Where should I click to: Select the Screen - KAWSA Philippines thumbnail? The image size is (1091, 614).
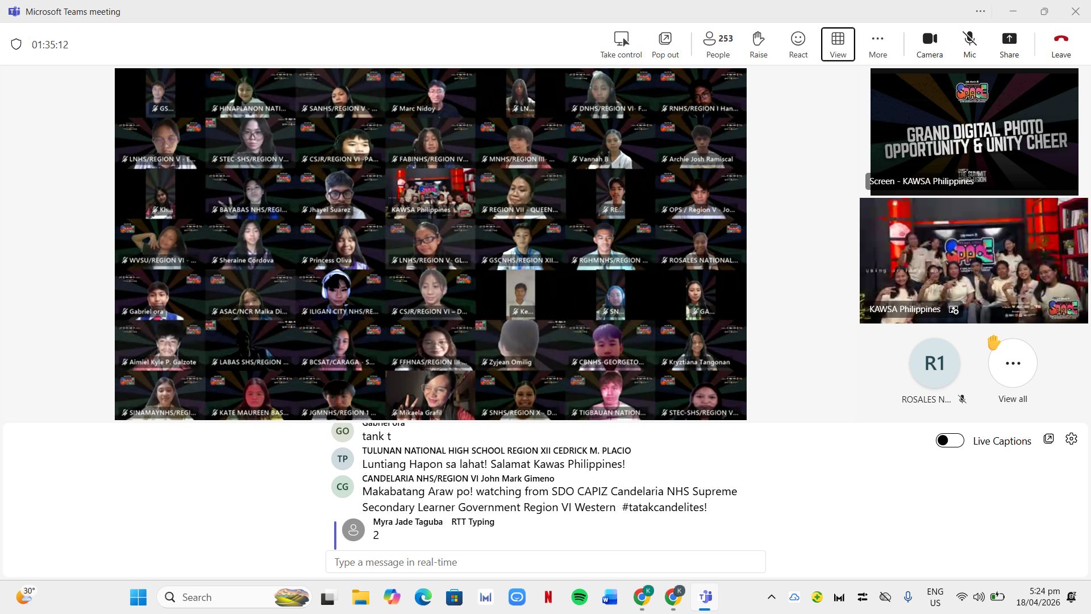pyautogui.click(x=974, y=131)
